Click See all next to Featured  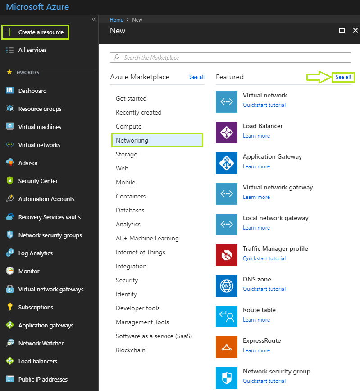343,77
